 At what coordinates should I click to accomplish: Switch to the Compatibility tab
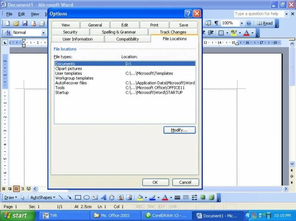tap(127, 39)
